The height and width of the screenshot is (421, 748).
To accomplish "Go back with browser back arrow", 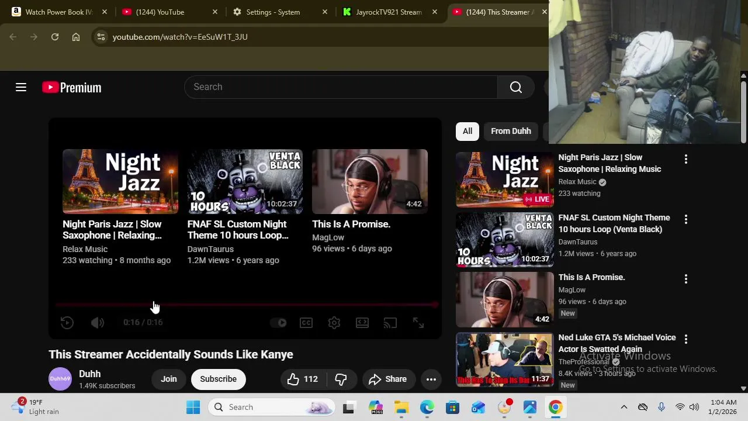I will 13,37.
